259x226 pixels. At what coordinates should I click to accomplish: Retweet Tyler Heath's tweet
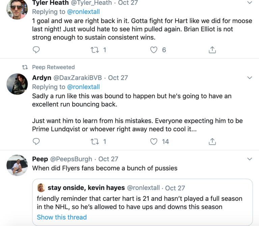95,50
